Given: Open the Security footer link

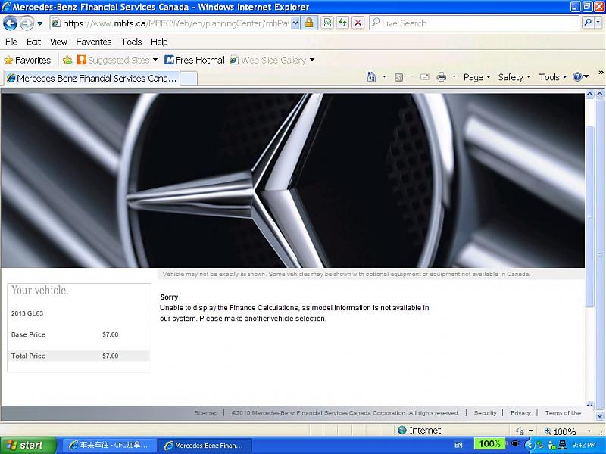Looking at the screenshot, I should [x=485, y=412].
